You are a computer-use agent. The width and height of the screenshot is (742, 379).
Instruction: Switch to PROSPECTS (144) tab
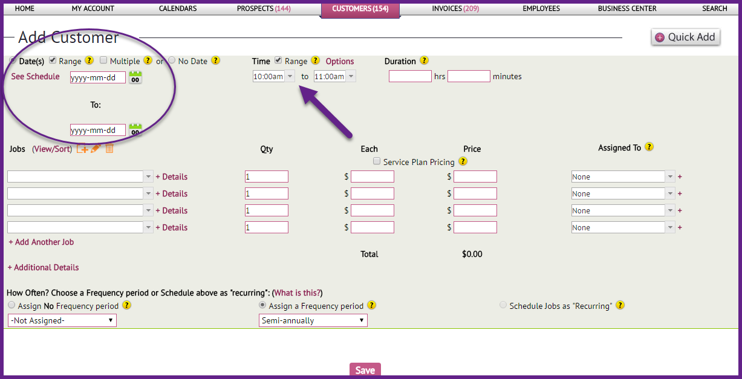click(x=264, y=8)
